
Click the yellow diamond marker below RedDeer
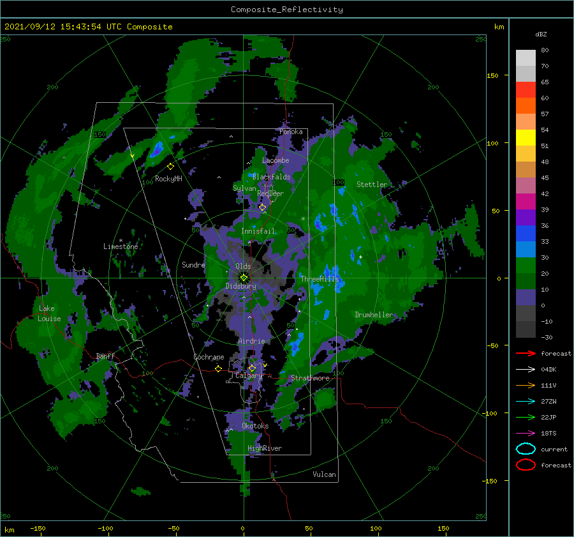click(262, 208)
